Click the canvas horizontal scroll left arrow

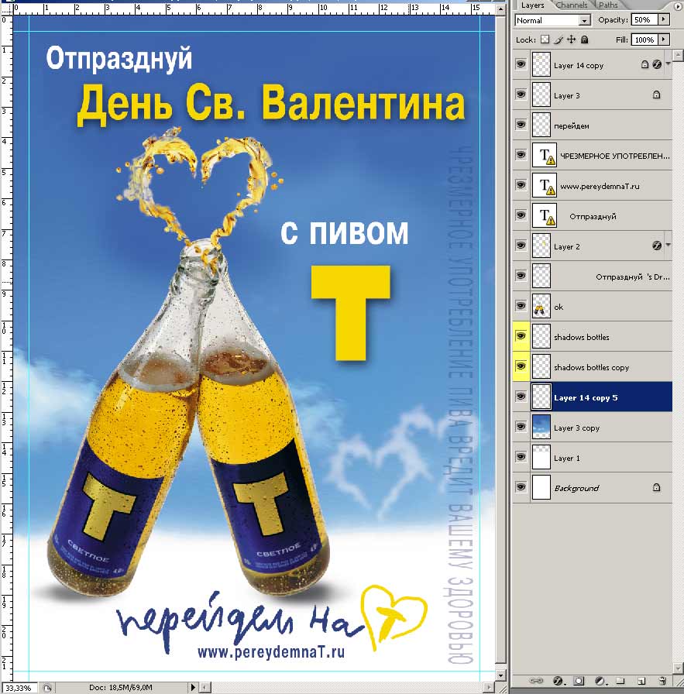pos(205,688)
